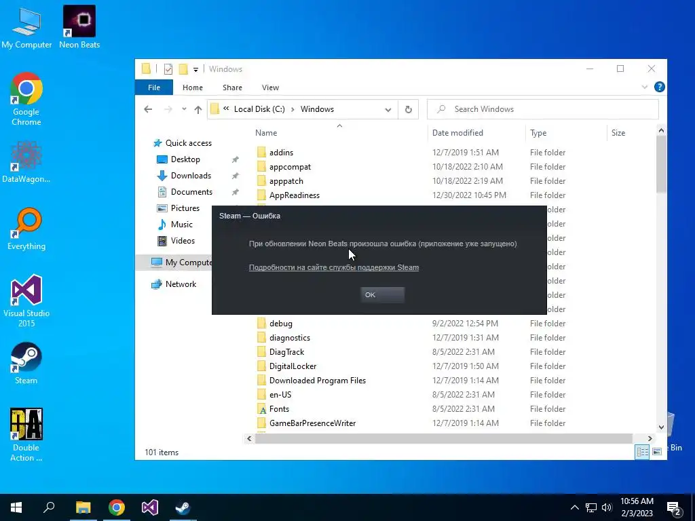Open Quick Access Toolbar customize dropdown
This screenshot has height=521, width=695.
(x=195, y=69)
